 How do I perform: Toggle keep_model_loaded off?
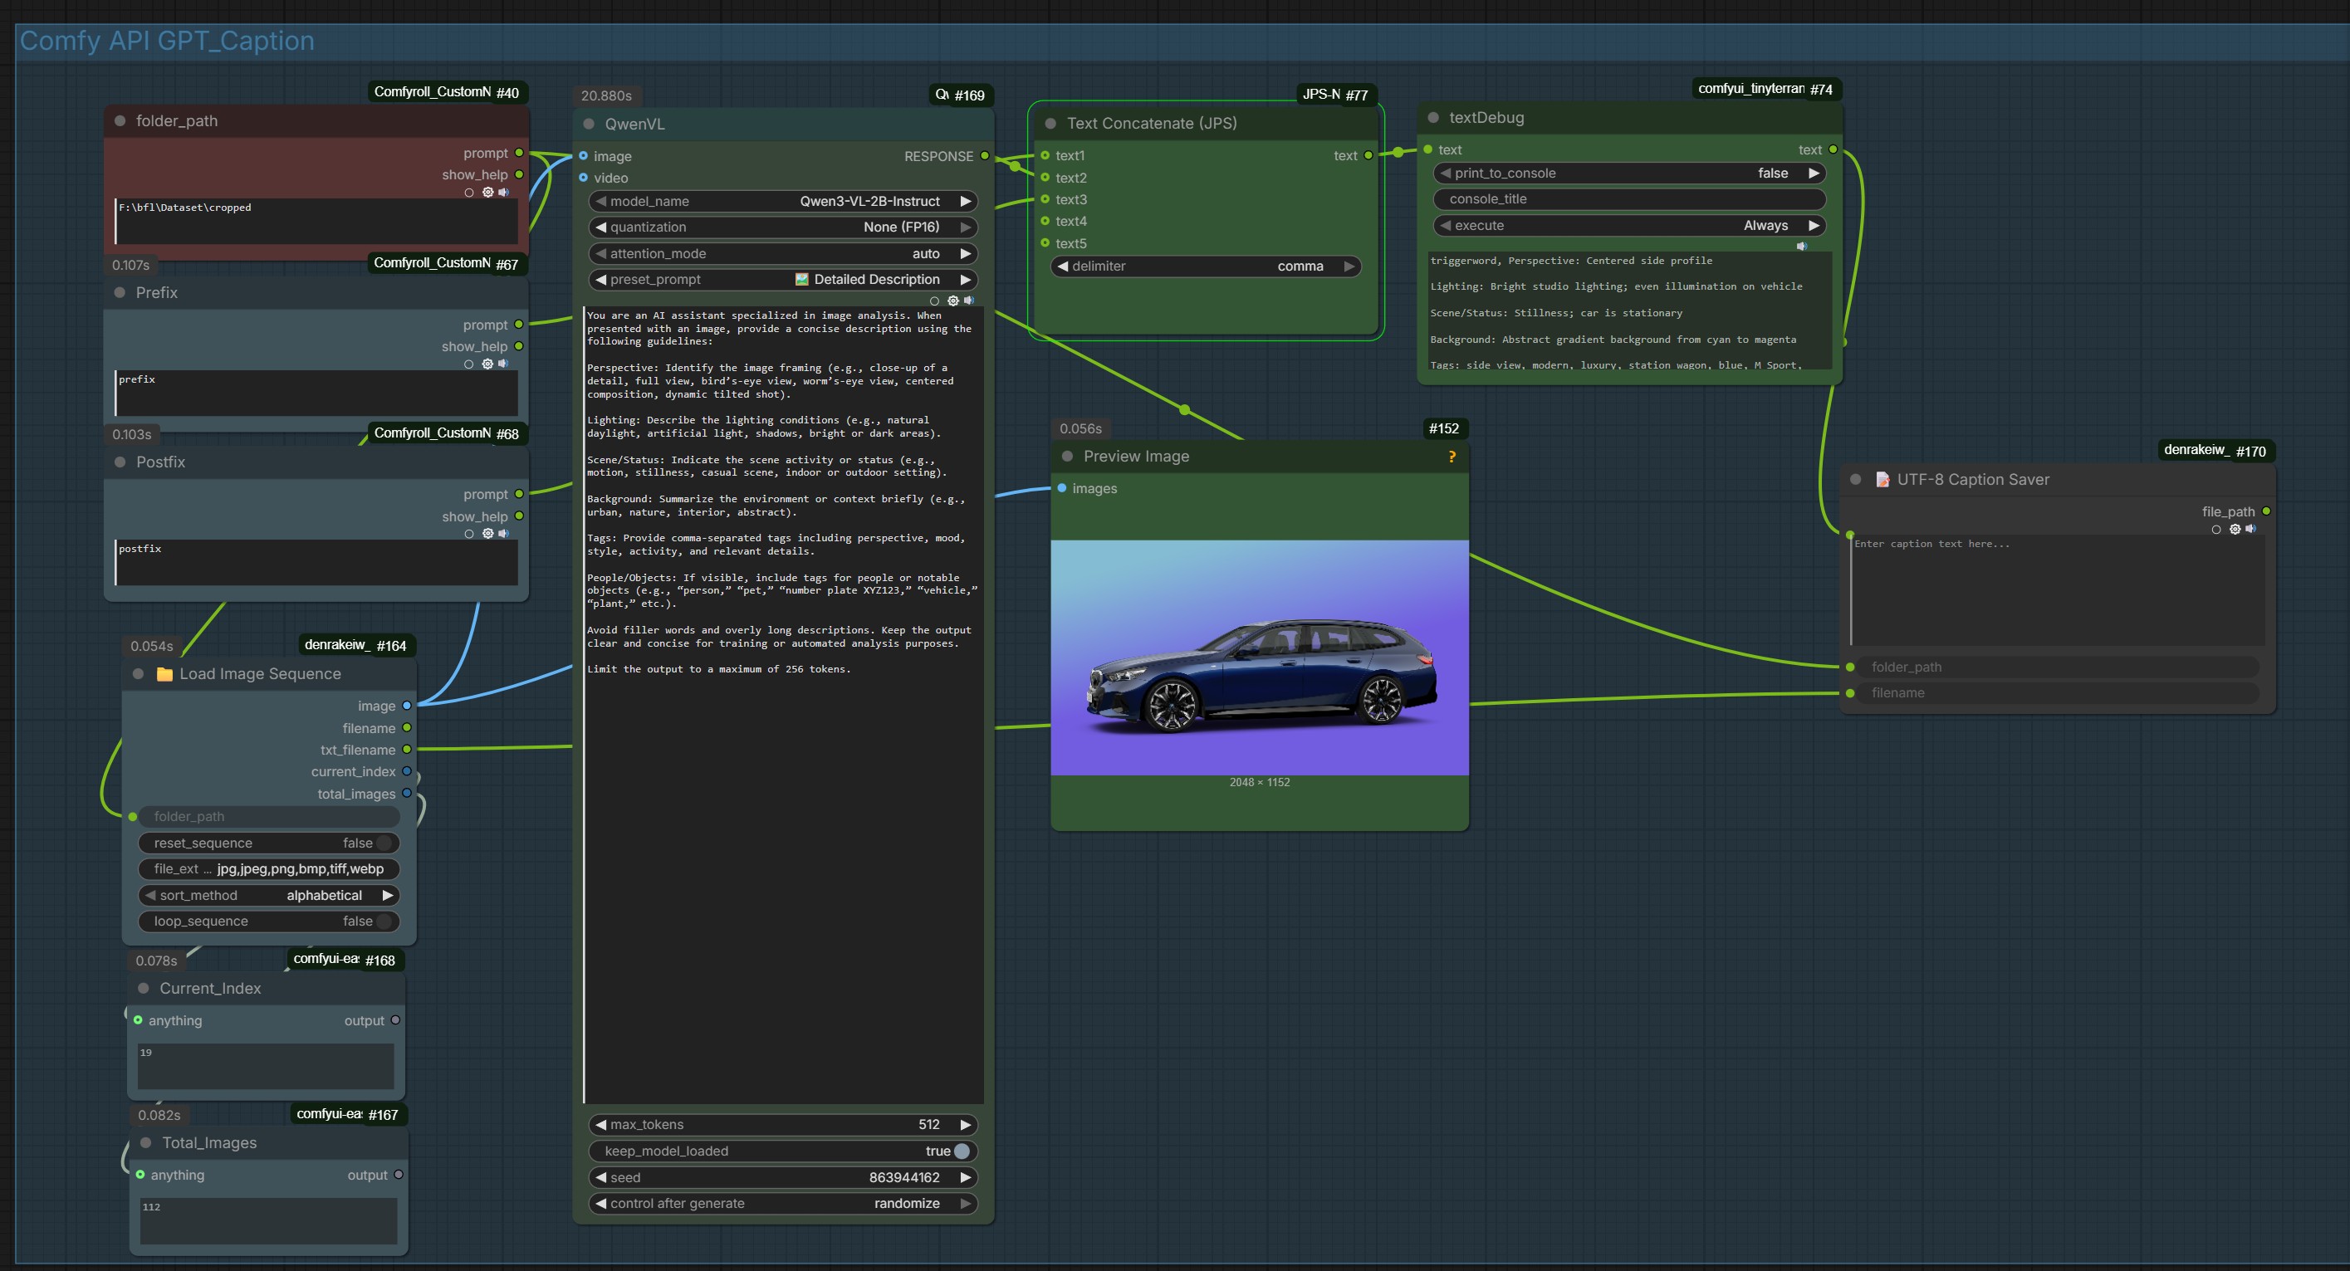961,1151
